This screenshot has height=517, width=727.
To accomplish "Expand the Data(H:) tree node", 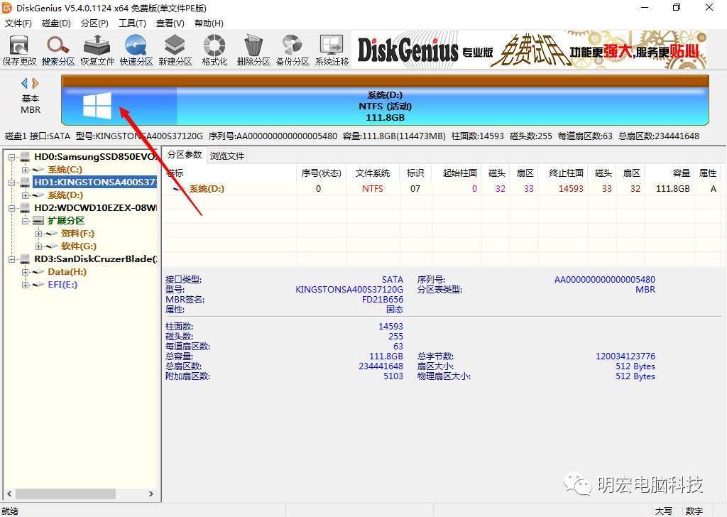I will (25, 272).
